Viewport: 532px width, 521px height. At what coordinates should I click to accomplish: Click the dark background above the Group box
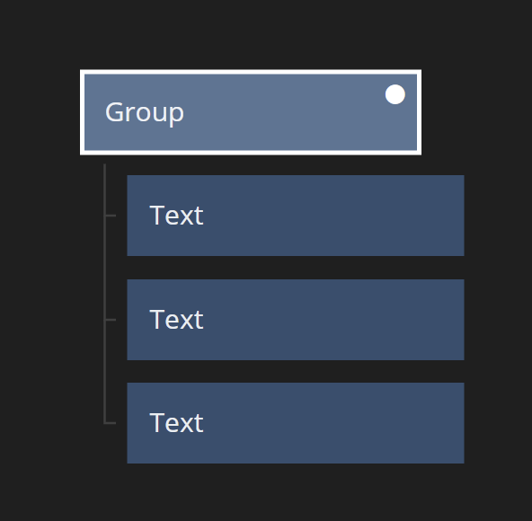coord(251,34)
